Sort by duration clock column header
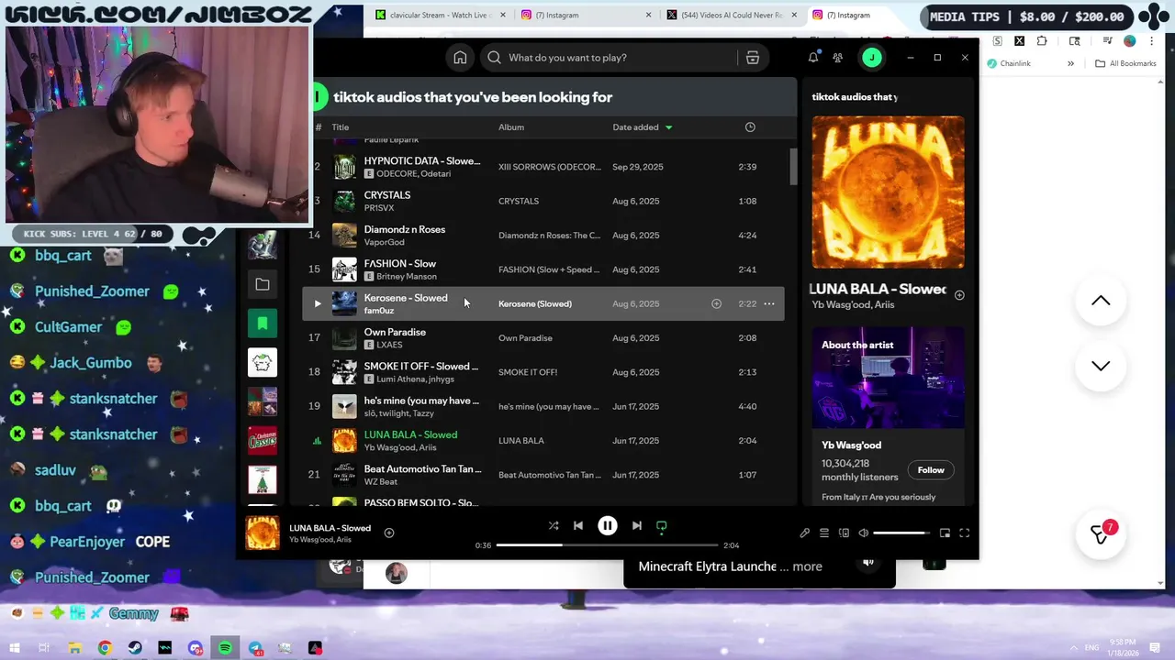 click(x=750, y=127)
